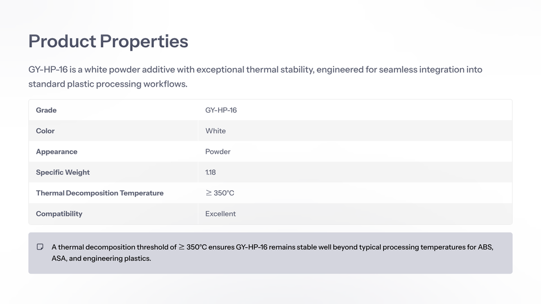Image resolution: width=541 pixels, height=304 pixels.
Task: Click the note icon in the callout box
Action: (x=40, y=247)
